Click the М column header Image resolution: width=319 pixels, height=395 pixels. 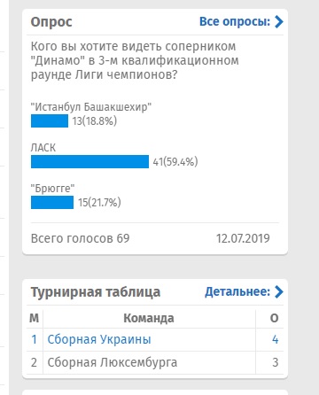tap(35, 318)
